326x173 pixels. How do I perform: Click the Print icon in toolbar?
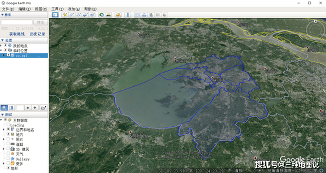144,15
